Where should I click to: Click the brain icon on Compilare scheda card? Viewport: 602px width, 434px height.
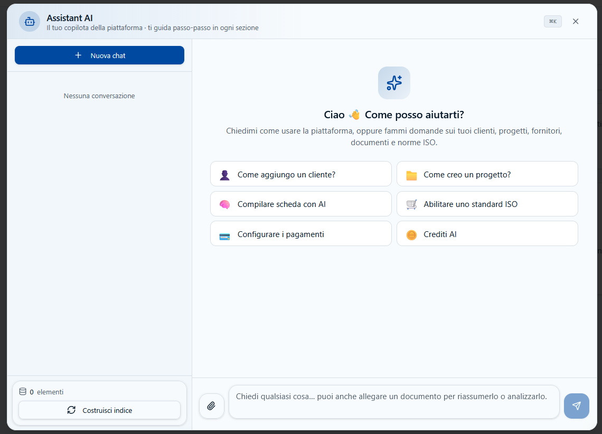click(x=224, y=204)
